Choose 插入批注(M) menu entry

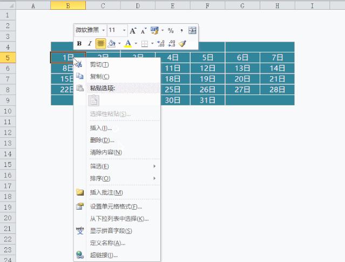click(x=117, y=192)
